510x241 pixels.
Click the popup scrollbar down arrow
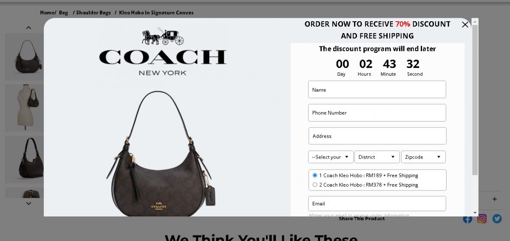(x=475, y=213)
